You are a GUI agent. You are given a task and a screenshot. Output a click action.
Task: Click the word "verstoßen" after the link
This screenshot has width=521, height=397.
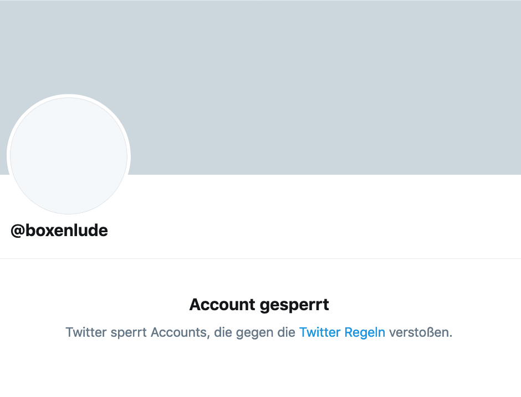pyautogui.click(x=420, y=332)
